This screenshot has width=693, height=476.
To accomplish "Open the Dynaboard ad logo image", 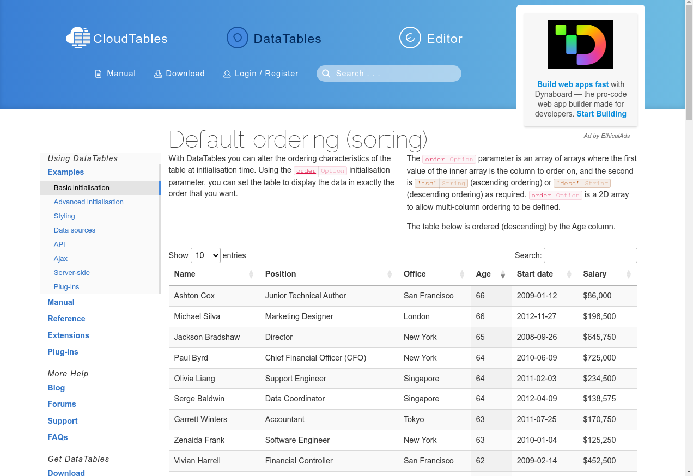I will [580, 45].
